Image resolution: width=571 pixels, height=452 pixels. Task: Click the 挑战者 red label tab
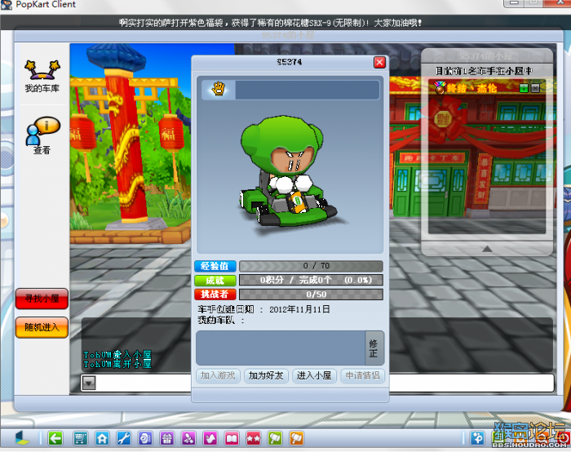(215, 295)
